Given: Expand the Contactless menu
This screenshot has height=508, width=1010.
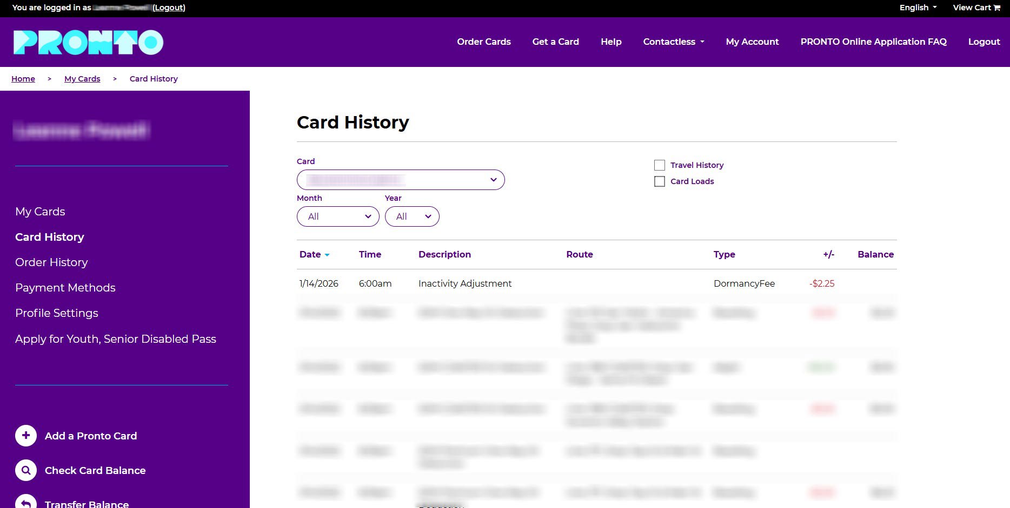Looking at the screenshot, I should [673, 42].
